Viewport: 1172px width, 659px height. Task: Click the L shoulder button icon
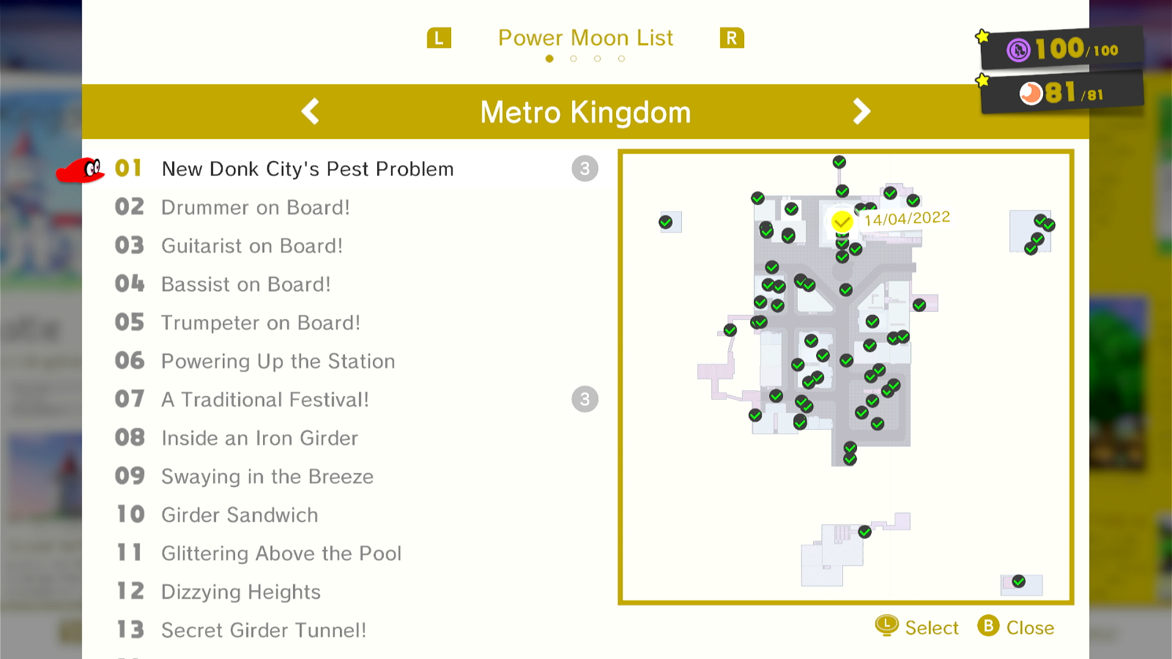[439, 38]
